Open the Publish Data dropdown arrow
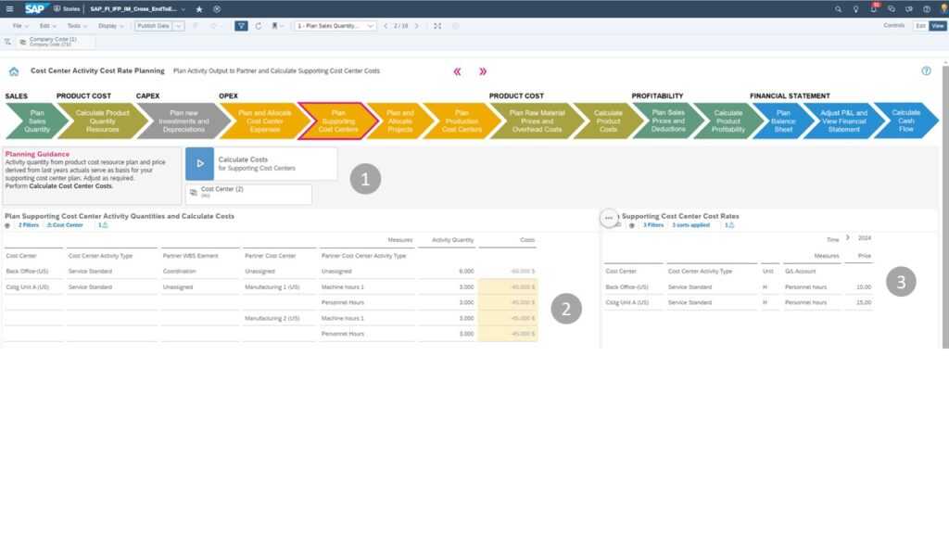 (179, 26)
